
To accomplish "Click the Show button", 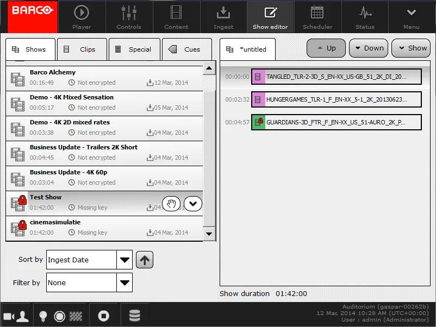I will pyautogui.click(x=411, y=48).
